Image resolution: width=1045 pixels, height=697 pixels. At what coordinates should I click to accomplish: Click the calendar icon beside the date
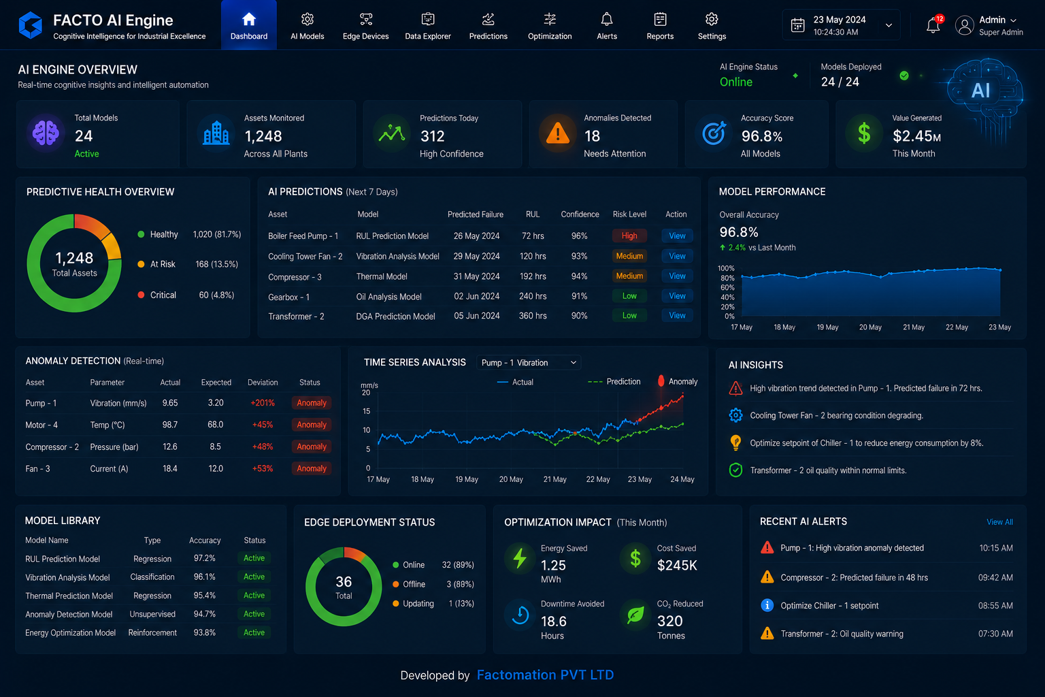click(798, 25)
